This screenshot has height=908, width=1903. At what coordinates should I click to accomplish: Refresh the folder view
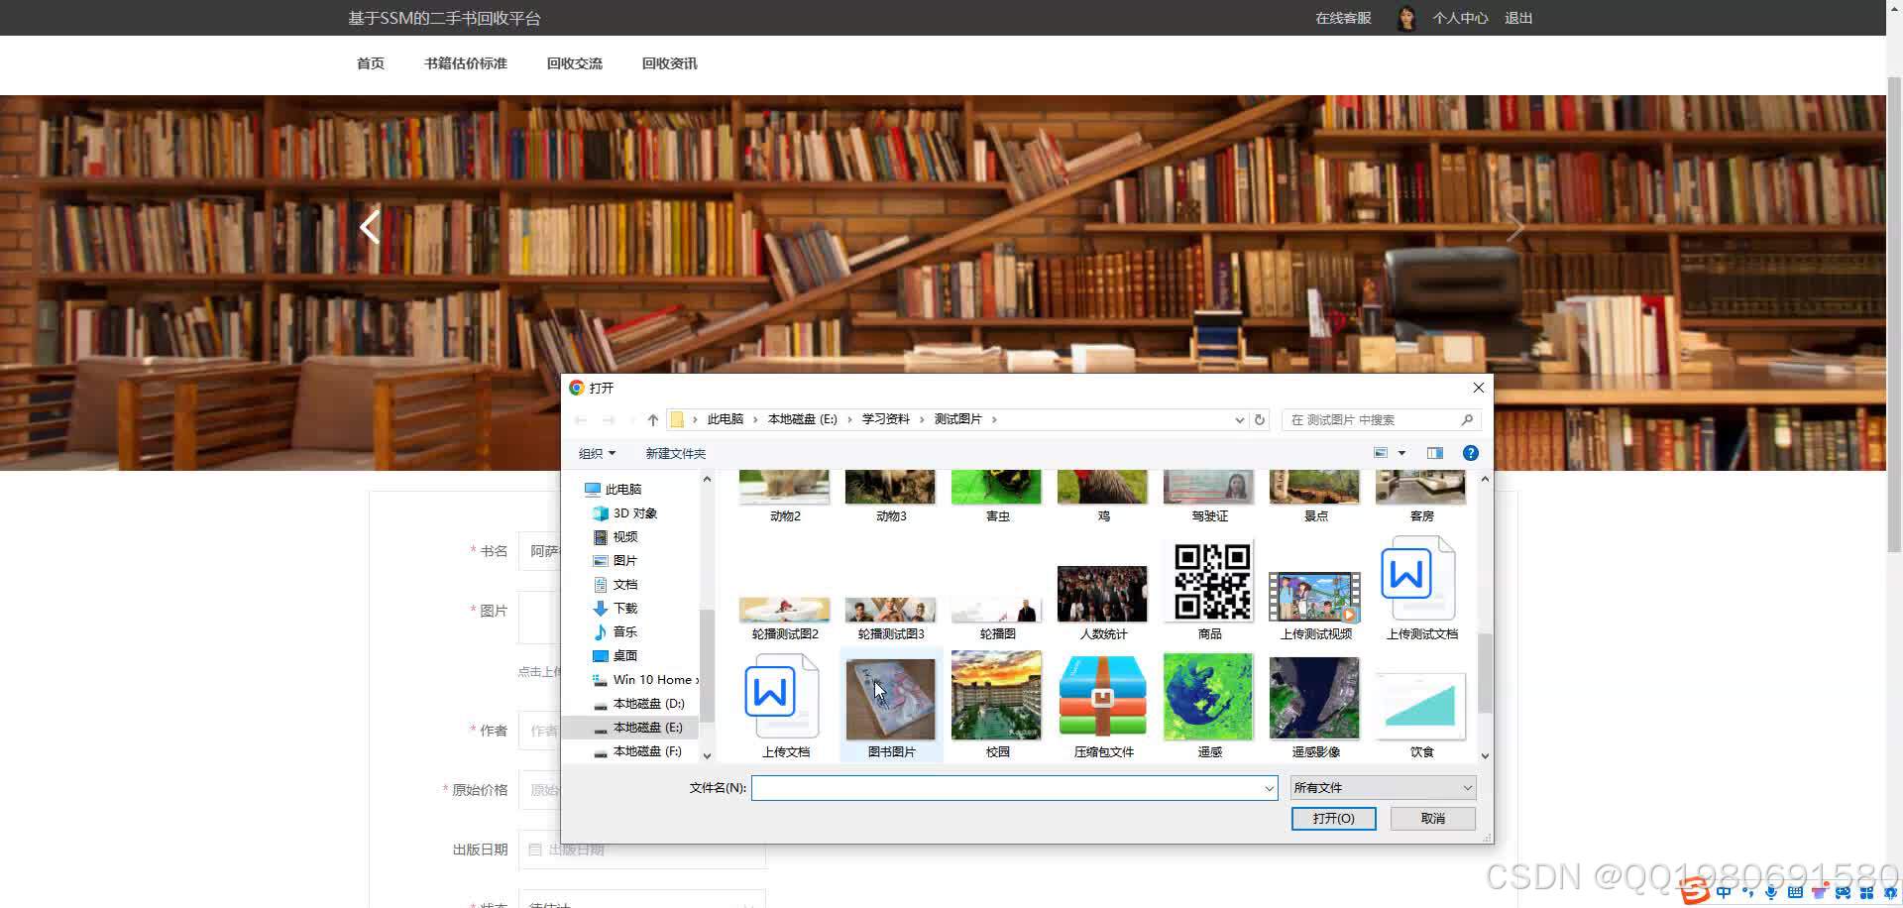pyautogui.click(x=1260, y=420)
